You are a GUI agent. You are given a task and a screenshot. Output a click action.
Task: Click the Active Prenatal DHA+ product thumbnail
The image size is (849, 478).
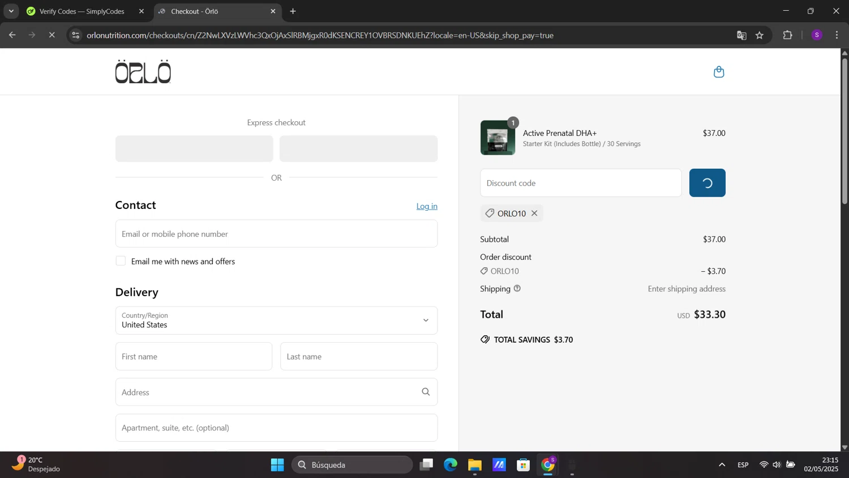point(498,138)
